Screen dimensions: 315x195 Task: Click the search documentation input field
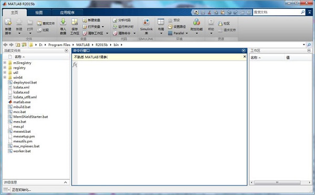[x=277, y=12]
